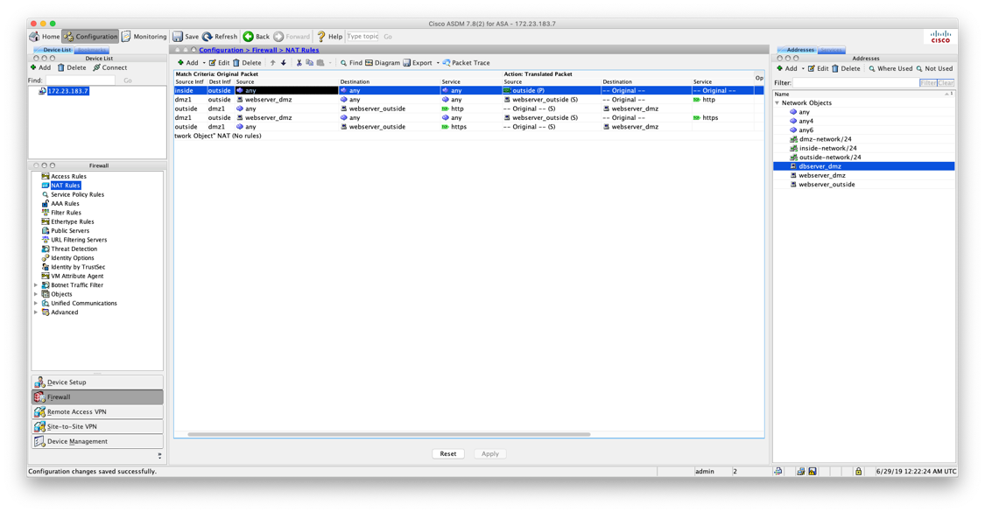Click the Delete trash icon in Addresses panel

[844, 67]
